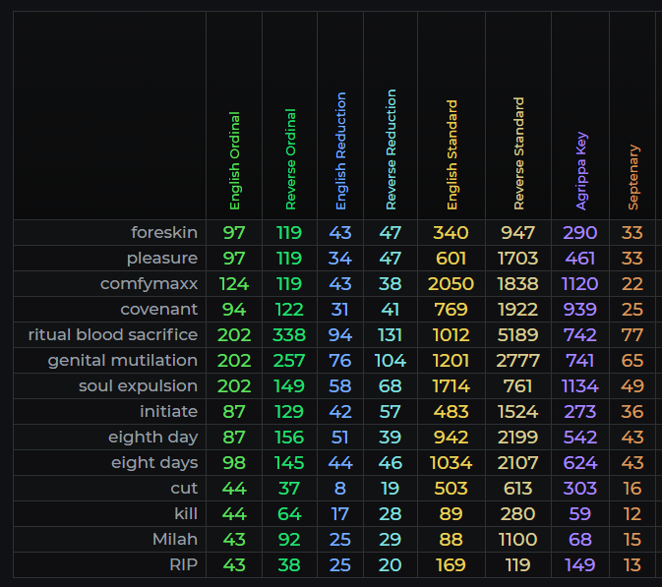Click Agrippa Key value 290 for foreskin
Screen dimensions: 662x587
[580, 232]
